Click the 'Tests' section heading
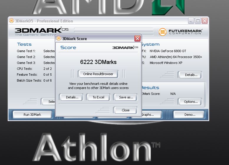 click(x=24, y=44)
